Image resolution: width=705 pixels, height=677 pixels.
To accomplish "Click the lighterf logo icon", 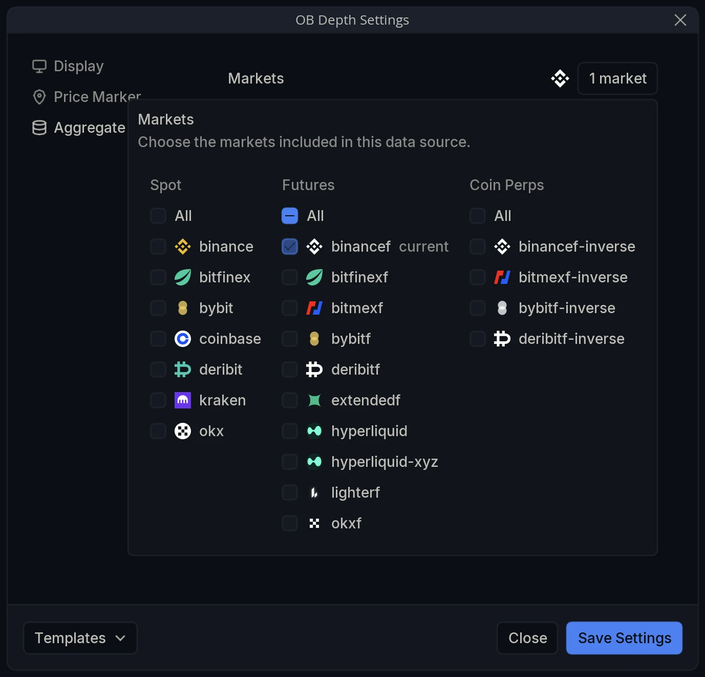I will pyautogui.click(x=314, y=493).
